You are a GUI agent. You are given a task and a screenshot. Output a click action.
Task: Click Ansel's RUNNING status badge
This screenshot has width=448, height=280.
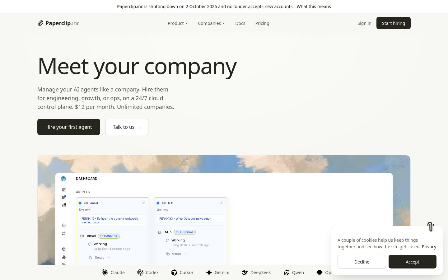pyautogui.click(x=109, y=236)
